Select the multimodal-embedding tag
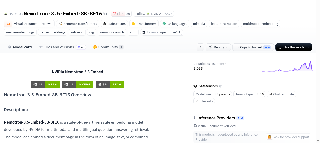Viewport: 320px width, 143px height. (261, 24)
